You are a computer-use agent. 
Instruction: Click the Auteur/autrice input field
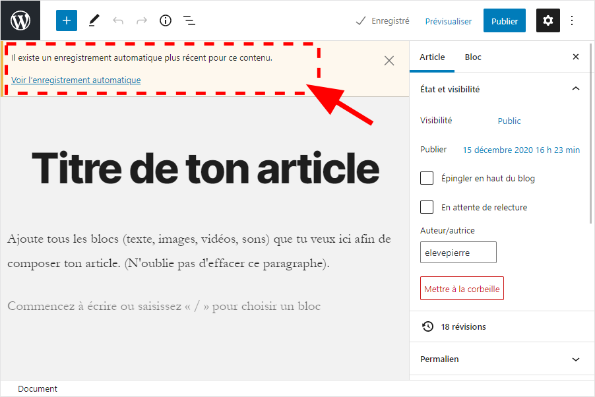[x=458, y=253]
